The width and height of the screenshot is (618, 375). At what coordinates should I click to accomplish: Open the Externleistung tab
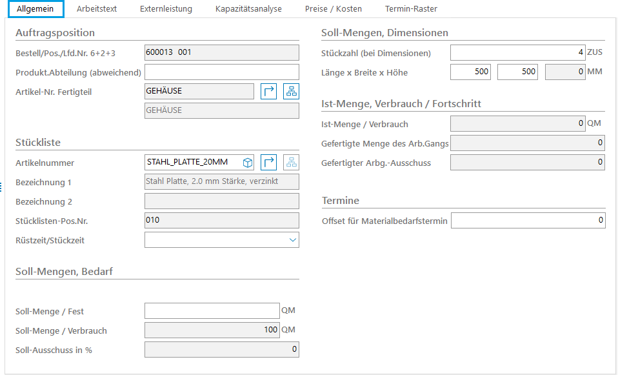point(166,9)
